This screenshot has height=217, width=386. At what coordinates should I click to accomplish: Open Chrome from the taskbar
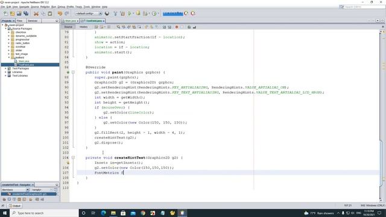click(x=143, y=213)
